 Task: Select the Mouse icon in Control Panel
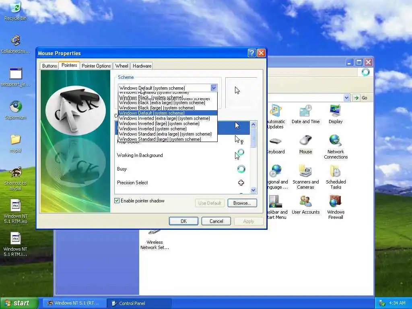pos(306,144)
